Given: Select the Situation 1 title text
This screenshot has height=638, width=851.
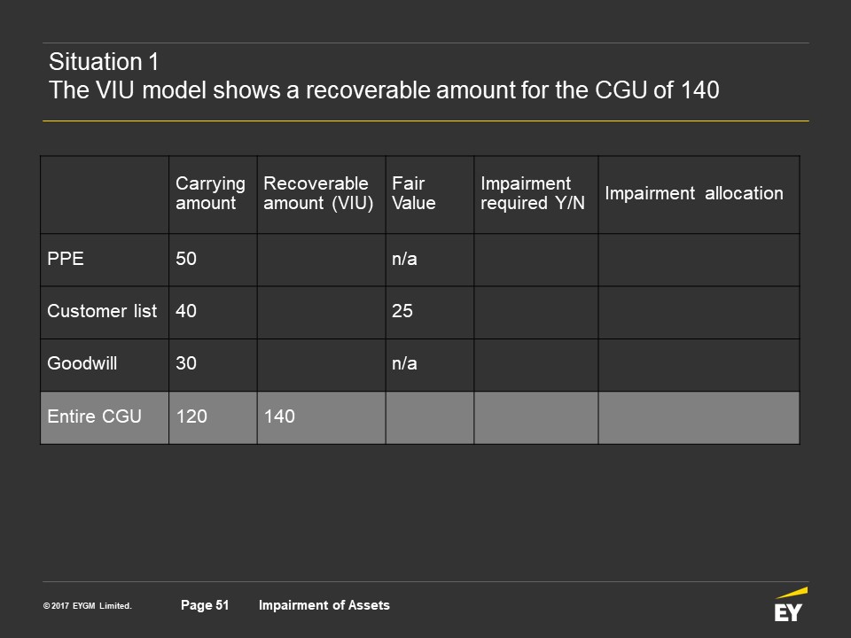Looking at the screenshot, I should point(104,62).
